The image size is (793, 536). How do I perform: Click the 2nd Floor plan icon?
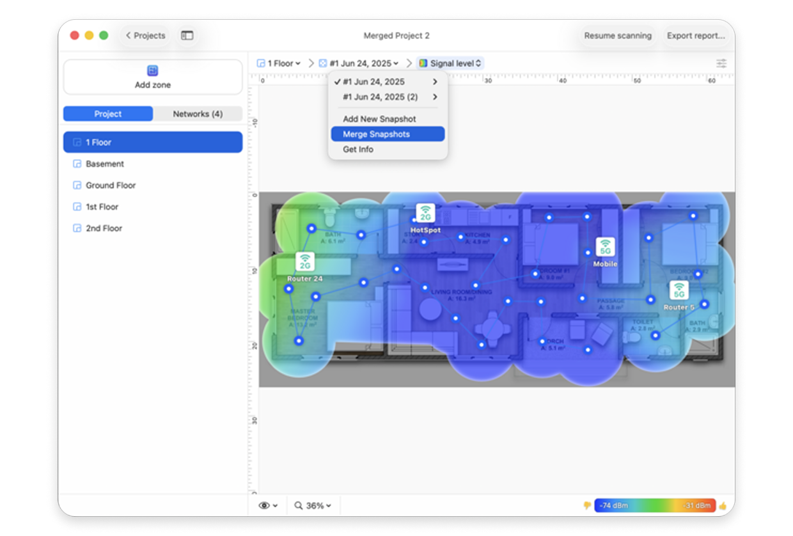pyautogui.click(x=77, y=228)
